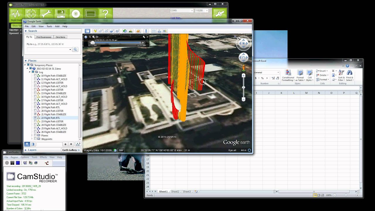Open Google Earth Add menu
Image resolution: width=375 pixels, height=211 pixels.
pyautogui.click(x=57, y=26)
